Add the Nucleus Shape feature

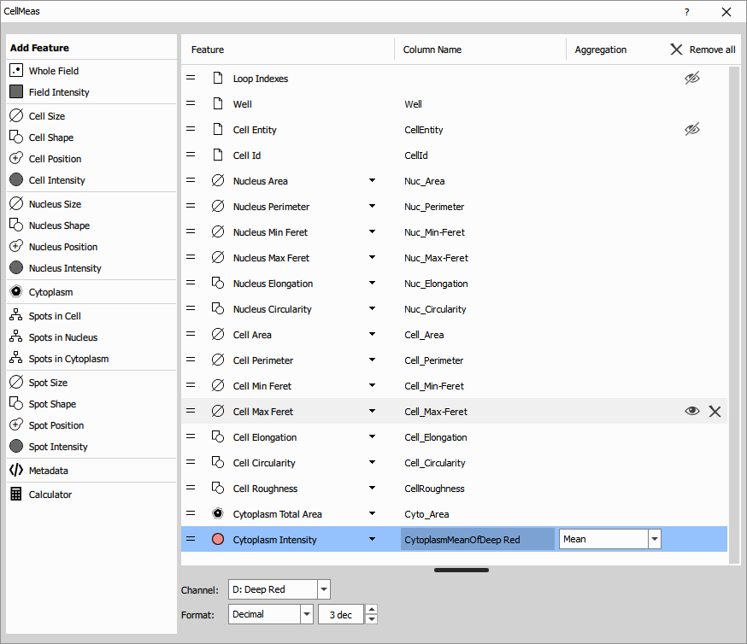pos(58,225)
